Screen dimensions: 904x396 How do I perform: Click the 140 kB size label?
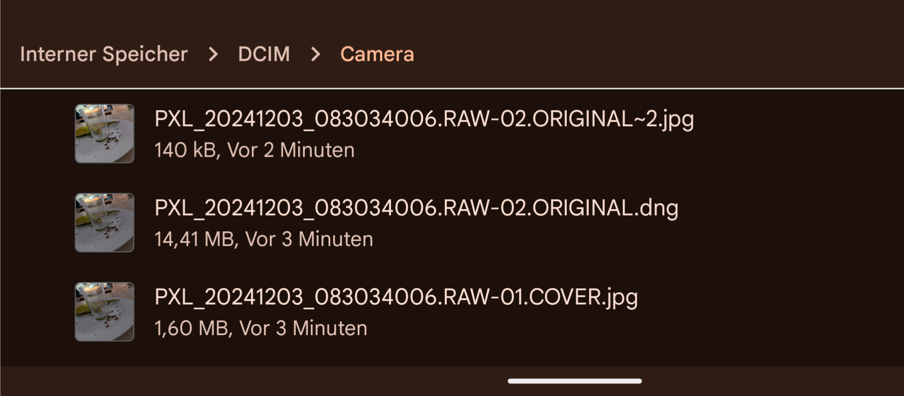click(185, 150)
